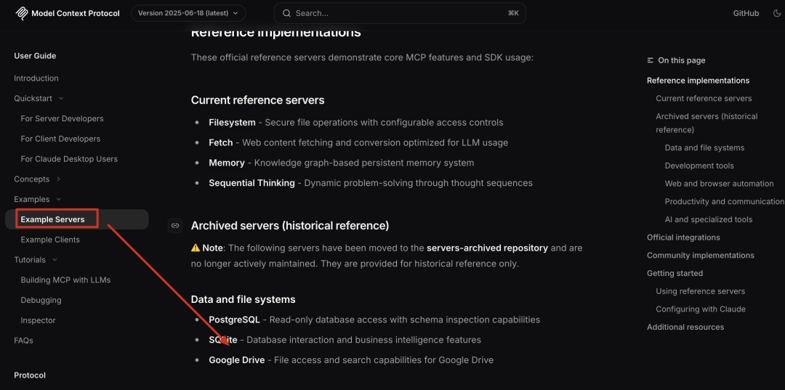Open the servers-archived repository link
The height and width of the screenshot is (390, 785).
coord(487,248)
